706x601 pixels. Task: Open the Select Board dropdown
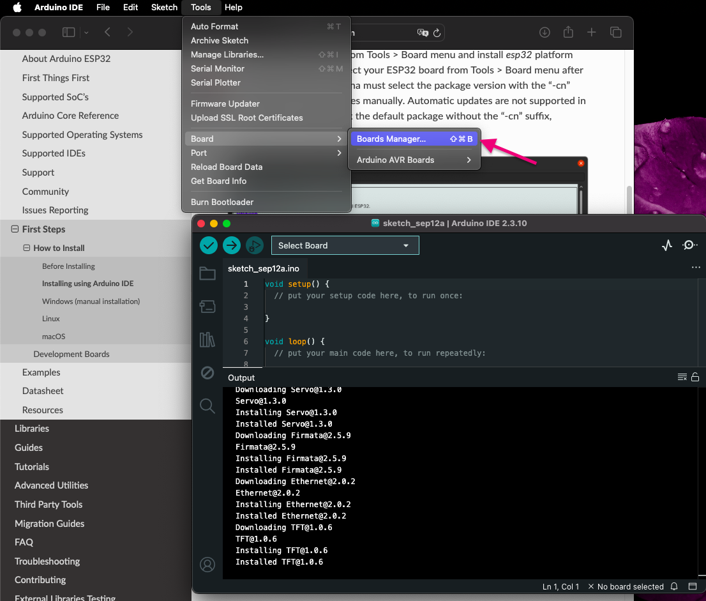coord(345,245)
